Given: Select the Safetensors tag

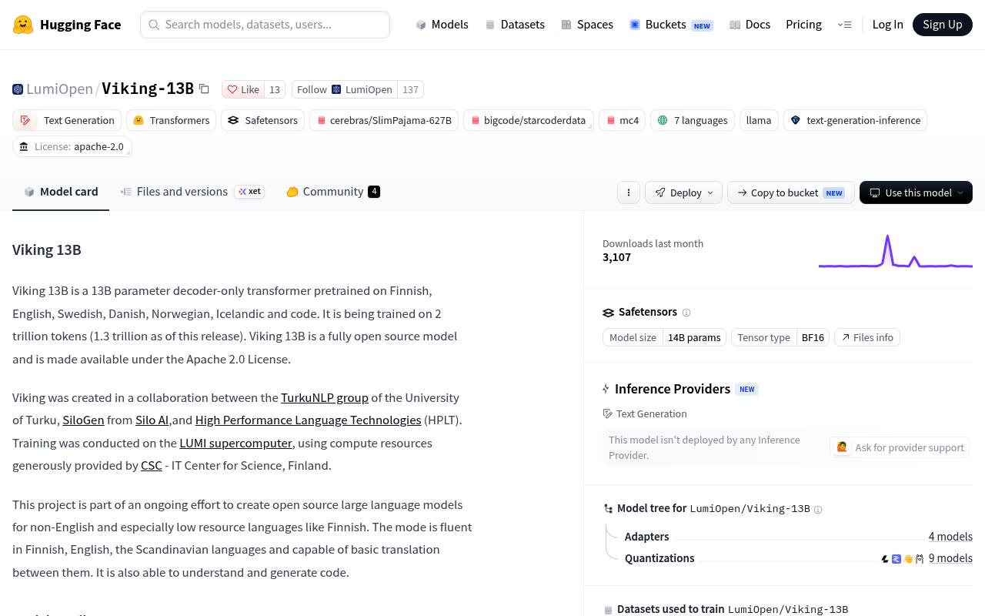Looking at the screenshot, I should point(263,120).
